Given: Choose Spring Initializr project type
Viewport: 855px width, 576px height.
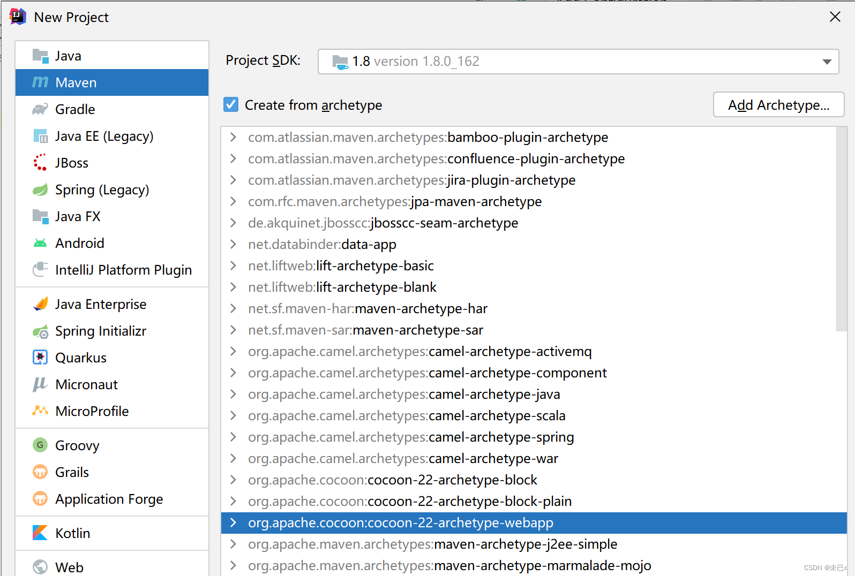Looking at the screenshot, I should (112, 331).
